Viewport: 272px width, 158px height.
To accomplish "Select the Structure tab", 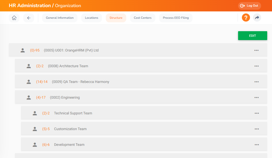I will pyautogui.click(x=116, y=18).
